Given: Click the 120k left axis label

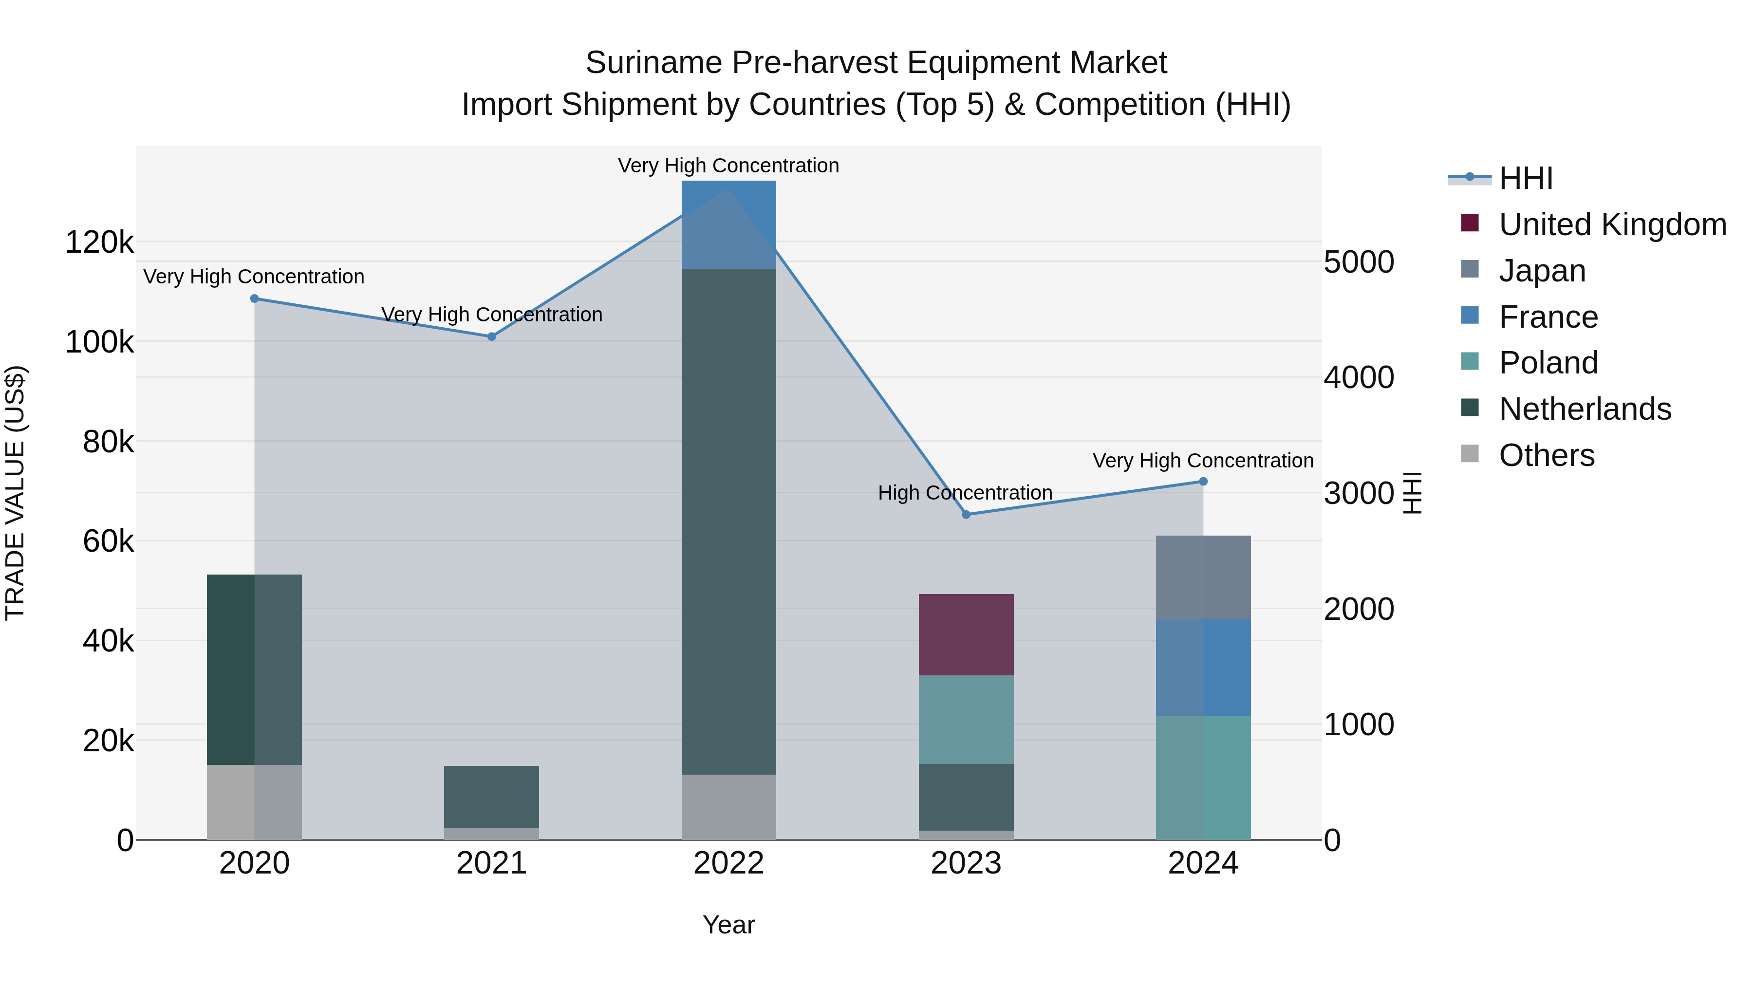Looking at the screenshot, I should 99,243.
